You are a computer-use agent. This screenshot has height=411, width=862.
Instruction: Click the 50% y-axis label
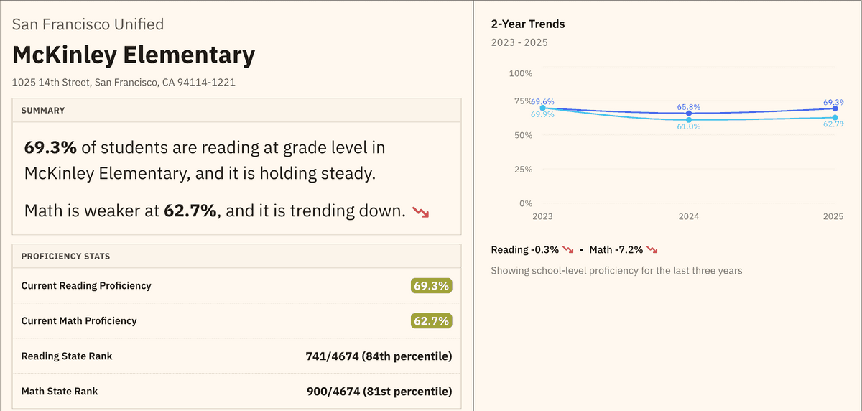(x=523, y=135)
